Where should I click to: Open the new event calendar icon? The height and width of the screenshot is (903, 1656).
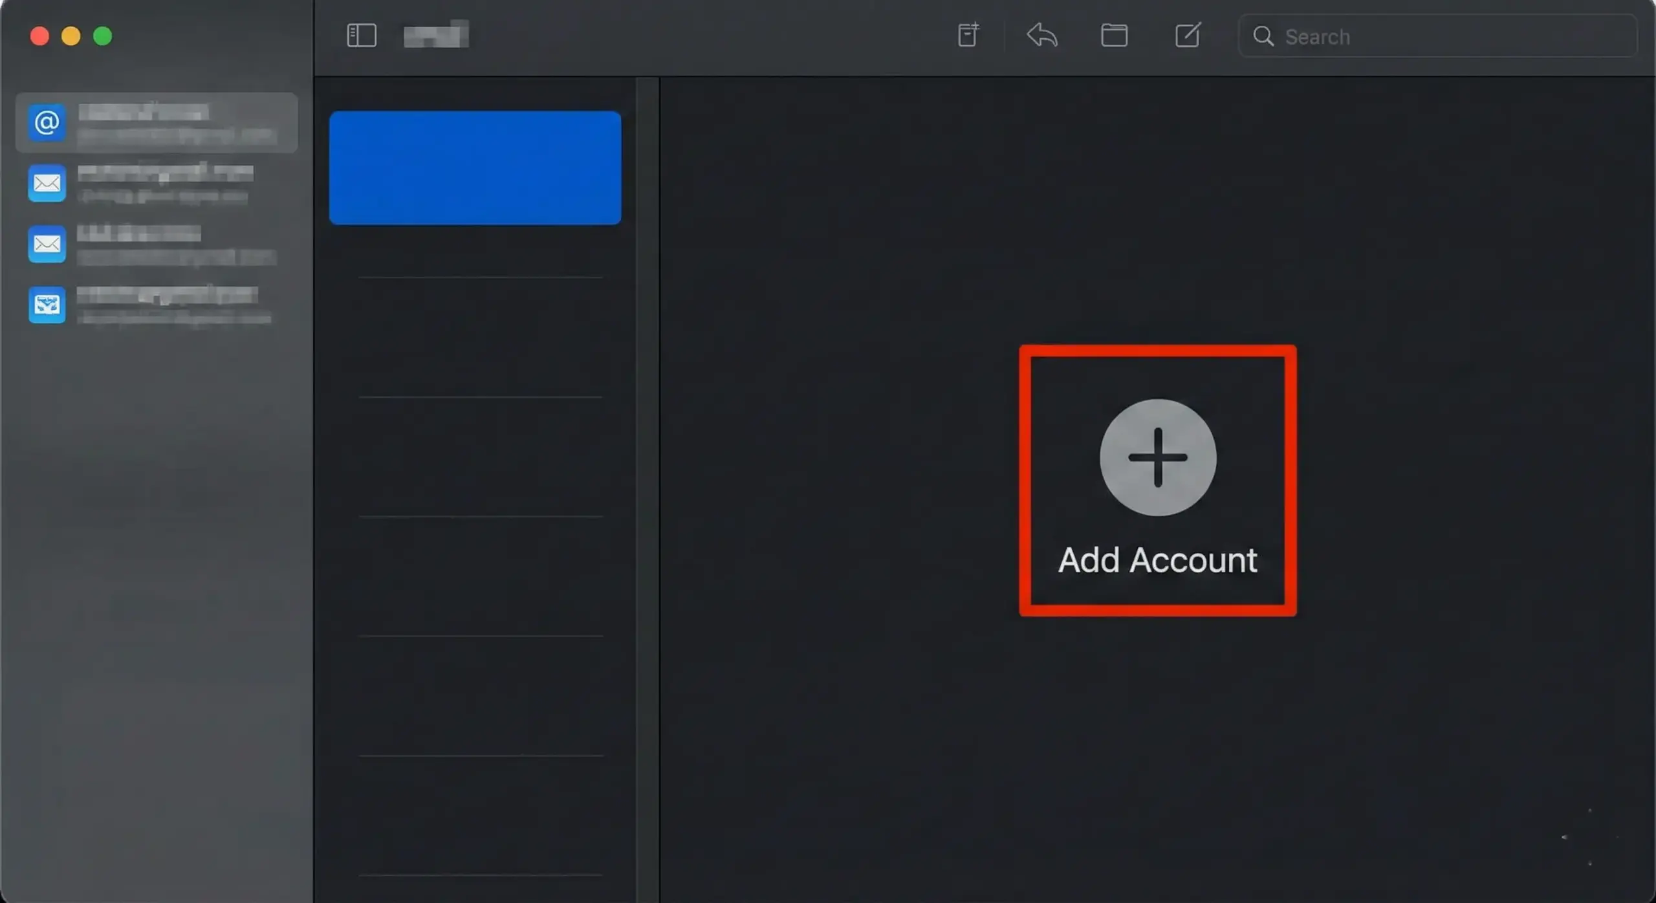coord(967,36)
